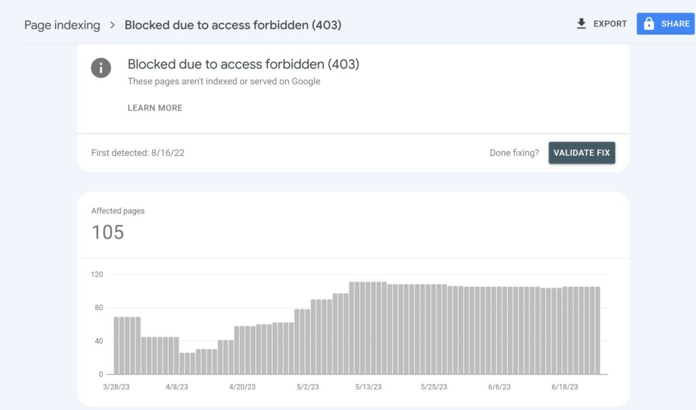This screenshot has width=696, height=410.
Task: Select the Affected pages 105 count
Action: (x=107, y=233)
